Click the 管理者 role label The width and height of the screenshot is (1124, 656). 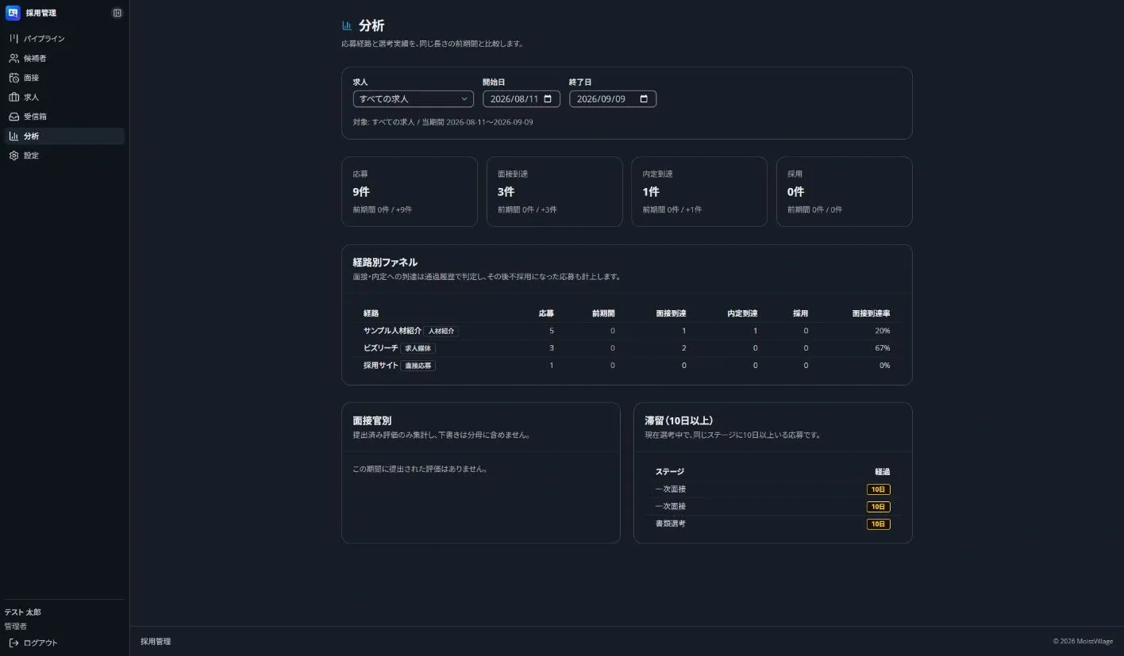[16, 626]
